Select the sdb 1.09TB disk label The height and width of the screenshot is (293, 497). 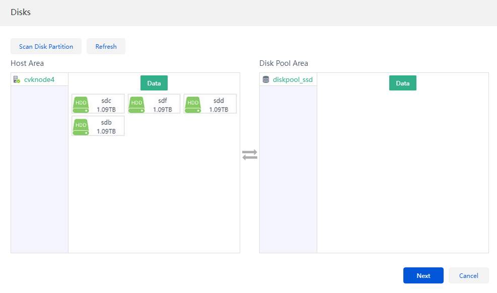pyautogui.click(x=106, y=127)
